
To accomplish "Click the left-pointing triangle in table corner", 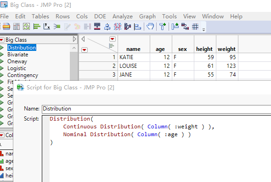I will tap(83, 39).
